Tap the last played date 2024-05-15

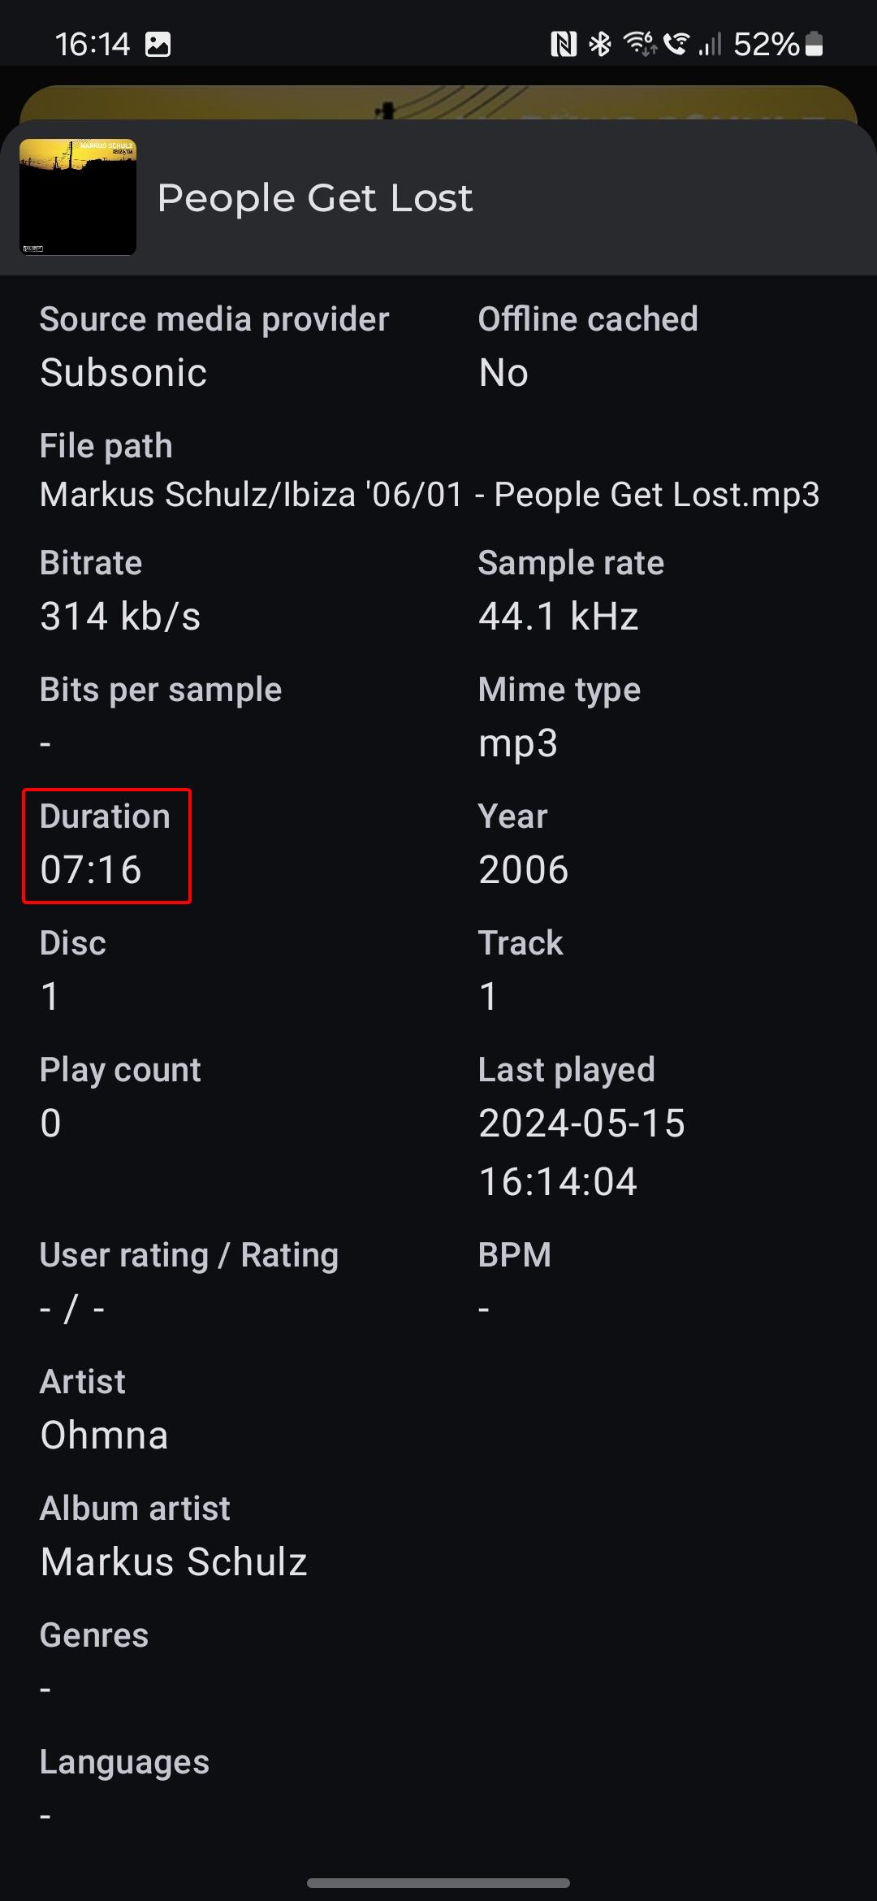point(581,1124)
